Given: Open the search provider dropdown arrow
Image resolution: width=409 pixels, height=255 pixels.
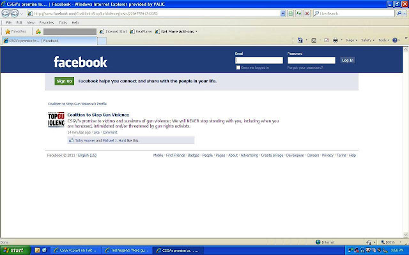Looking at the screenshot, I should pyautogui.click(x=405, y=13).
